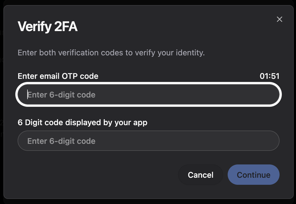Click the "Verify 2FA" heading
The width and height of the screenshot is (296, 204).
pyautogui.click(x=48, y=27)
